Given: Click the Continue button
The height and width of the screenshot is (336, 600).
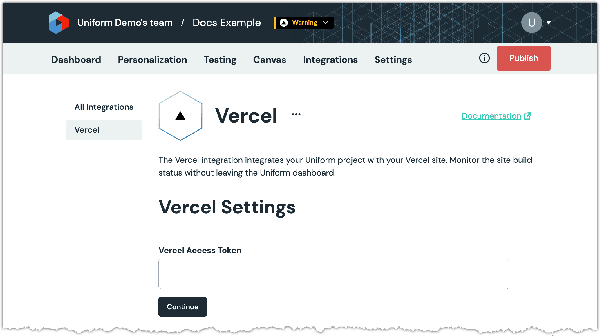Looking at the screenshot, I should click(x=182, y=307).
